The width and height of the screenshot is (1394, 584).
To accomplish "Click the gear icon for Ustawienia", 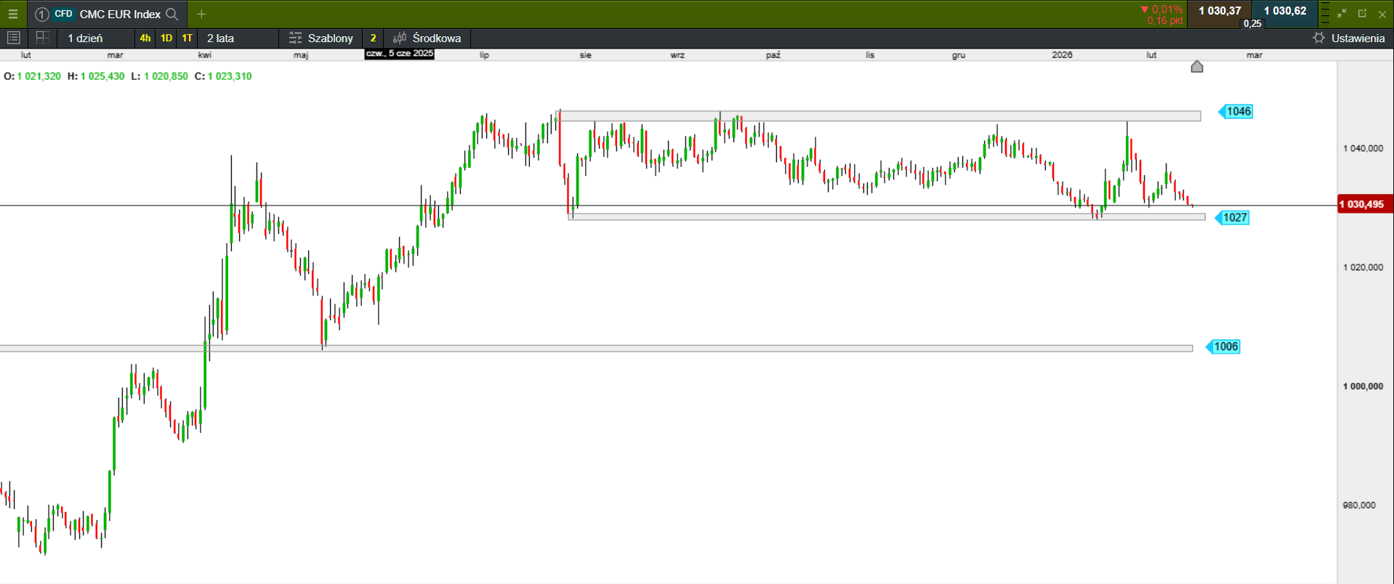I will [x=1318, y=38].
